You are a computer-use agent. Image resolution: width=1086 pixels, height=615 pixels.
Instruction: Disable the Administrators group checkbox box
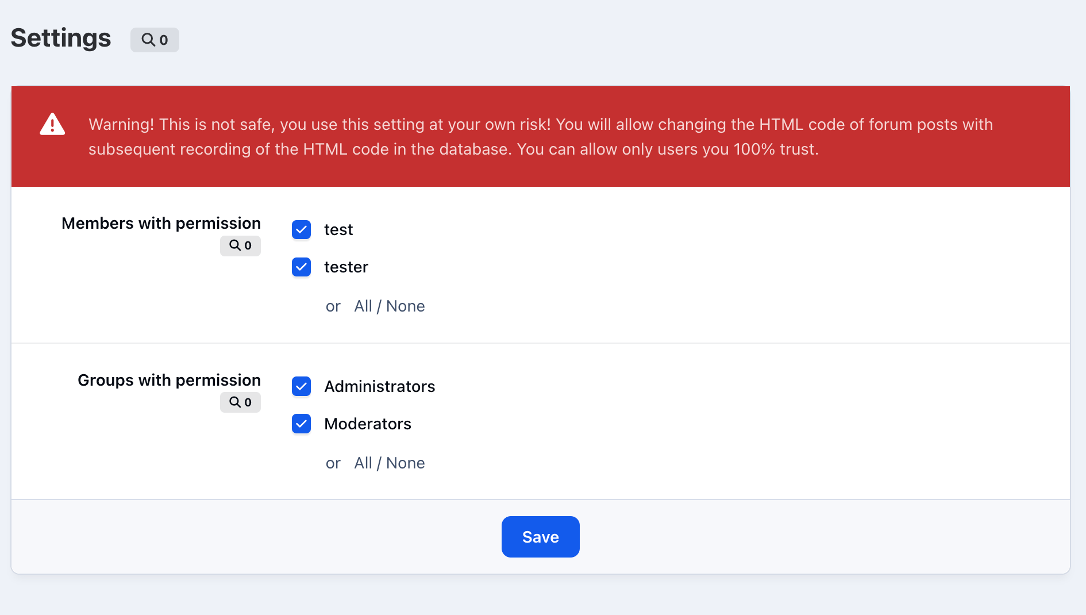tap(301, 387)
